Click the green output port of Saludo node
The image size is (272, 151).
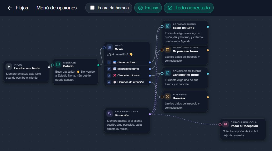tap(98, 65)
